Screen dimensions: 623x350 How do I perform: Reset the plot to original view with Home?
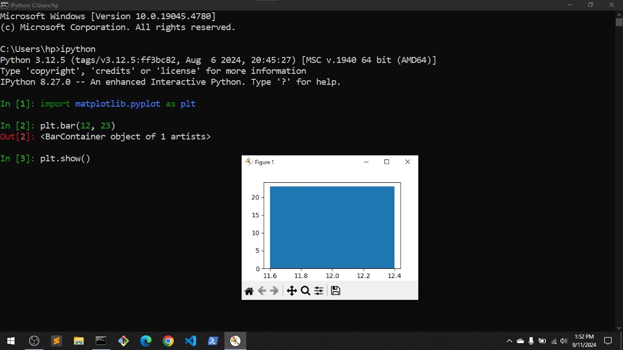249,291
